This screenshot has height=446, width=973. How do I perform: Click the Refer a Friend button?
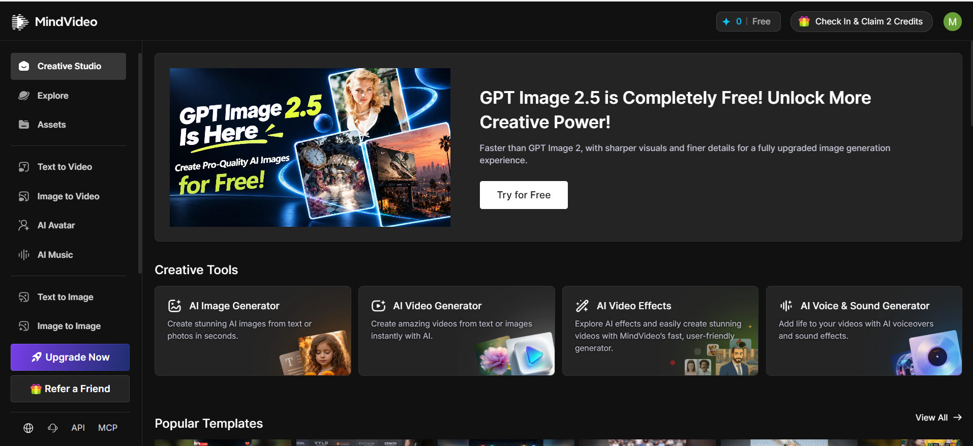click(x=70, y=389)
